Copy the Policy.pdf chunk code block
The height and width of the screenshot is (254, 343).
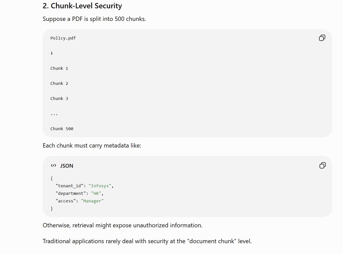[322, 38]
